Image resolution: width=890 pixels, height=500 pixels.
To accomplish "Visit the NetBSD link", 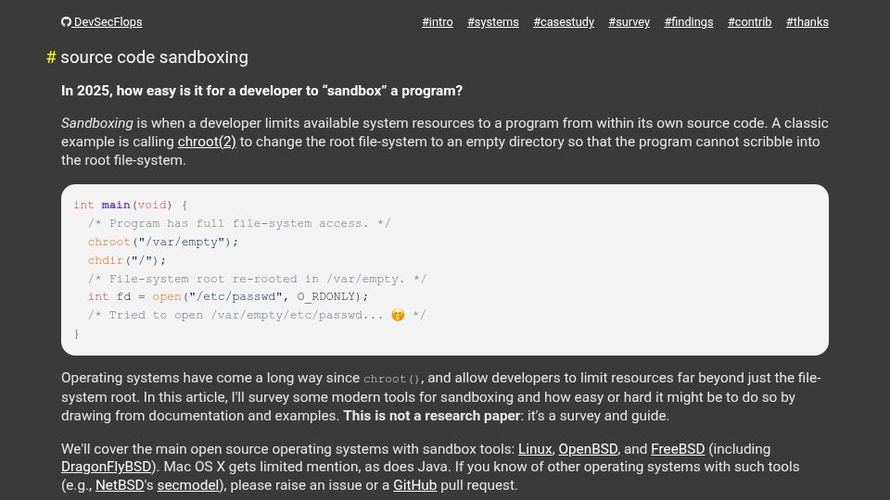I will tap(120, 485).
